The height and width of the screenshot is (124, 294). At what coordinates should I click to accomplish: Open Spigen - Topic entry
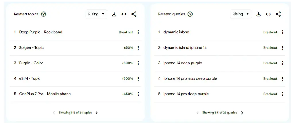31,48
